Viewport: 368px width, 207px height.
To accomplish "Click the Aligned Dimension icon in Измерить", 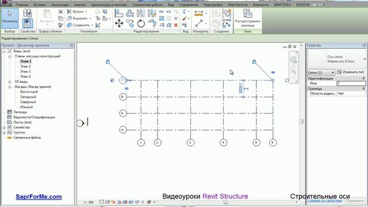I will (199, 13).
